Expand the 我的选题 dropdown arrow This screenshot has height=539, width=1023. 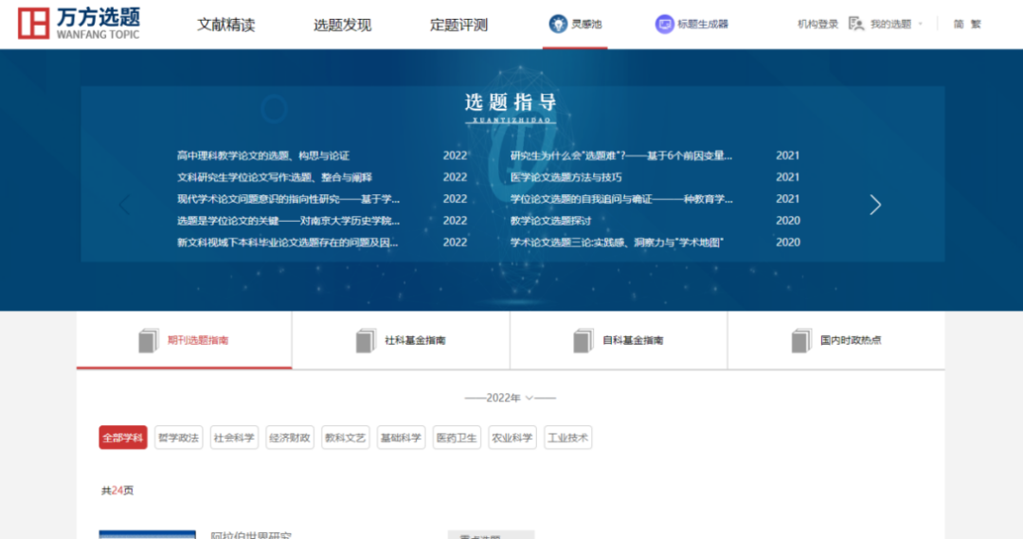click(920, 25)
